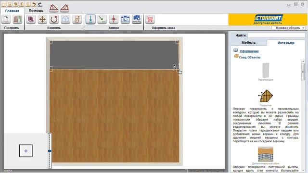The height and width of the screenshot is (173, 308).
Task: Create a new blank project page
Action: [x=6, y=19]
